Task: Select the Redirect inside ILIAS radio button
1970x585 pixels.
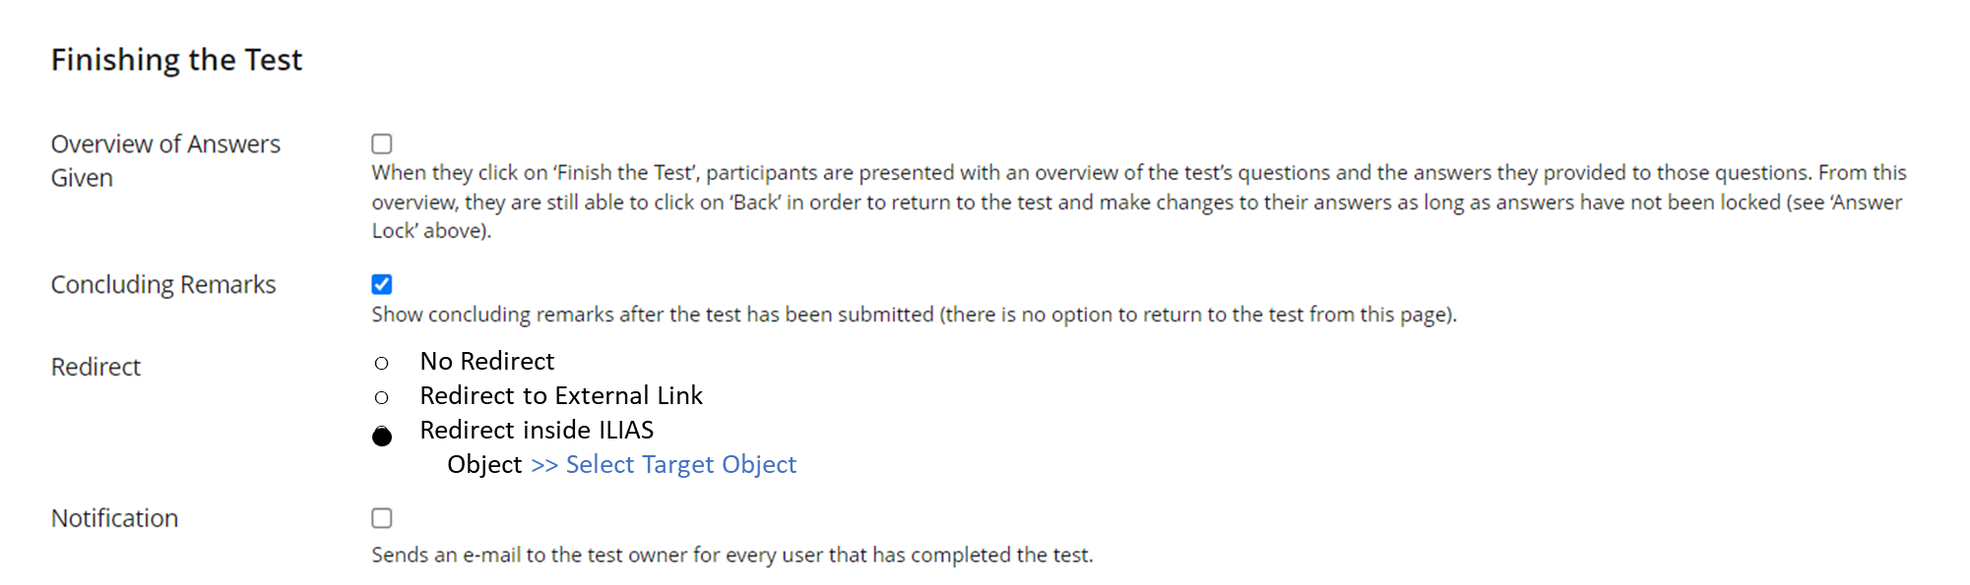Action: click(382, 436)
